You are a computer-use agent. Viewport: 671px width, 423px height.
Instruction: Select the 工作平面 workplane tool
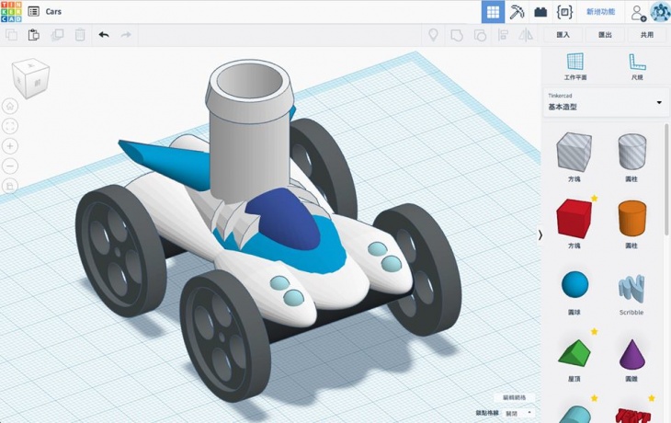tap(575, 65)
